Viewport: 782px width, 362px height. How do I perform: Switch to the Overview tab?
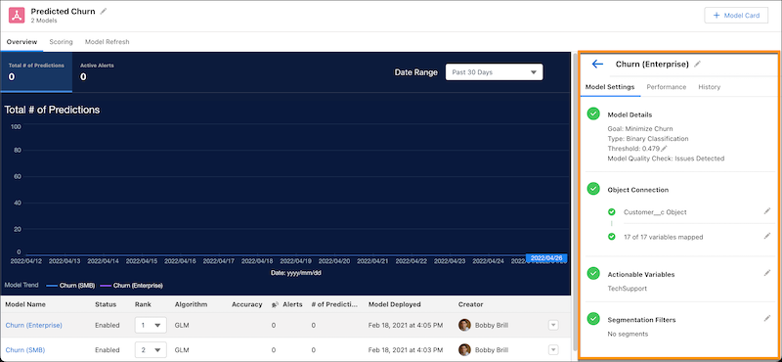tap(22, 42)
